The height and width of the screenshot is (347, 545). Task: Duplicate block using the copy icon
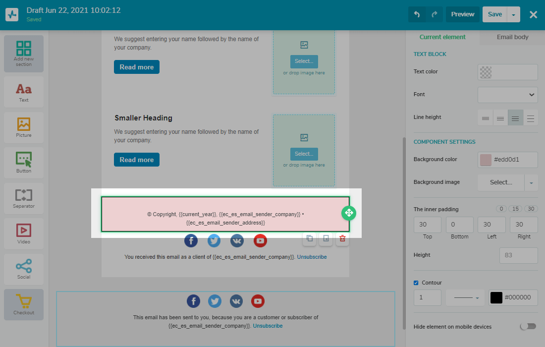310,238
